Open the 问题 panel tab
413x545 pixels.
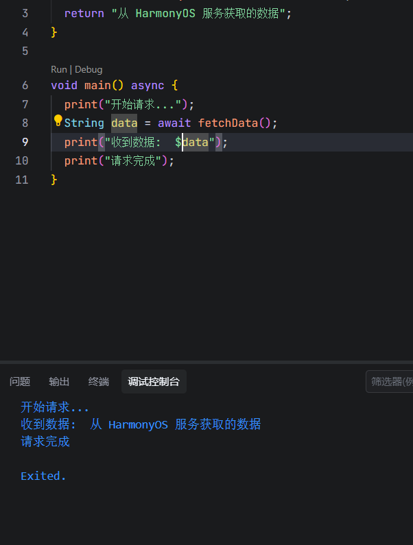tap(20, 382)
